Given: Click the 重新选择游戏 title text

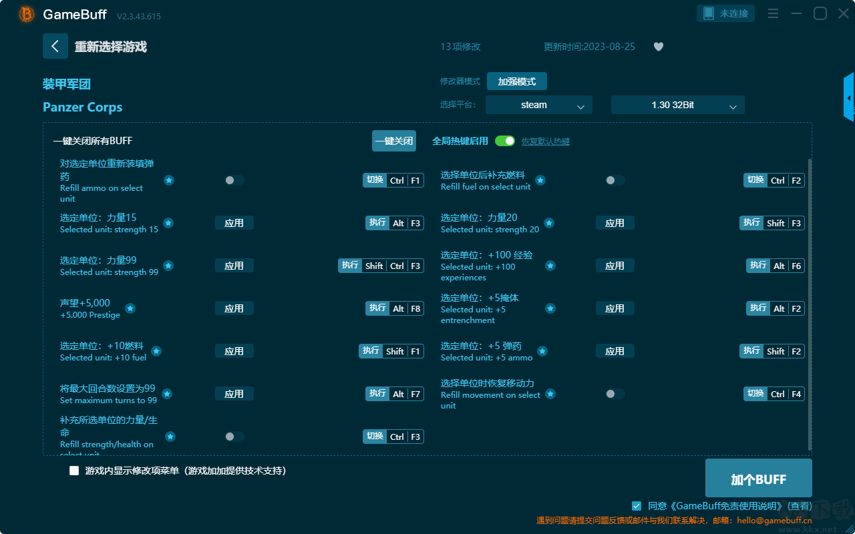Looking at the screenshot, I should coord(111,47).
